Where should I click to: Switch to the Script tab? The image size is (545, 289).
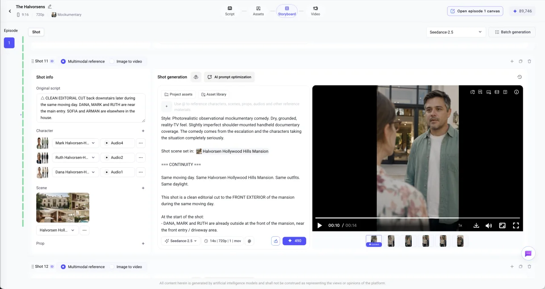pos(230,11)
